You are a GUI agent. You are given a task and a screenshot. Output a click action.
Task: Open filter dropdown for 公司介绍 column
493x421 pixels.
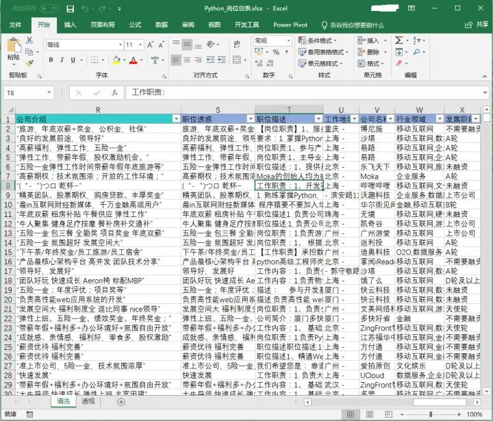[176, 119]
